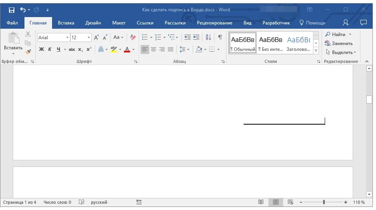Click the copy icon

(x=28, y=43)
